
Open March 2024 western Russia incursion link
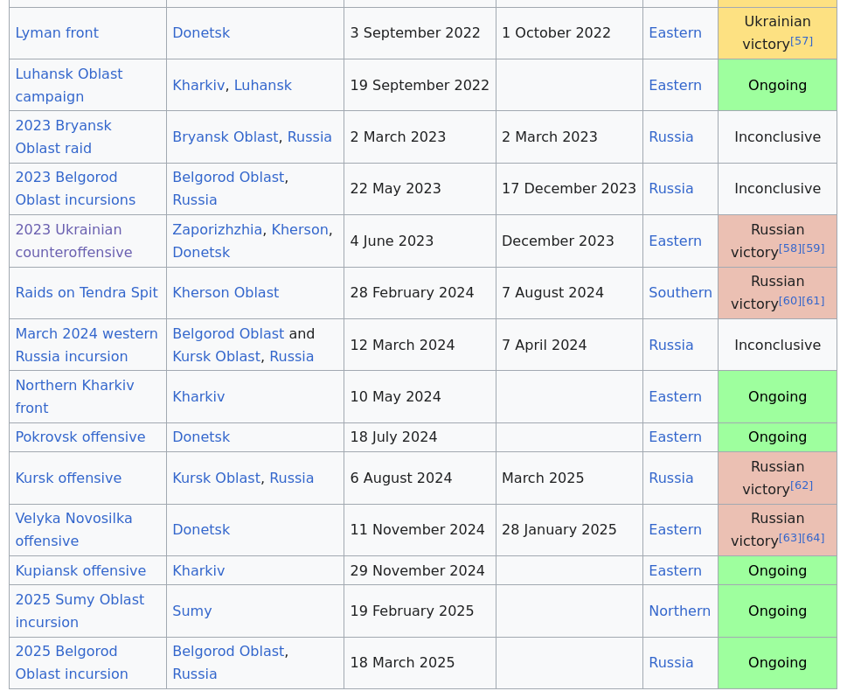point(86,346)
